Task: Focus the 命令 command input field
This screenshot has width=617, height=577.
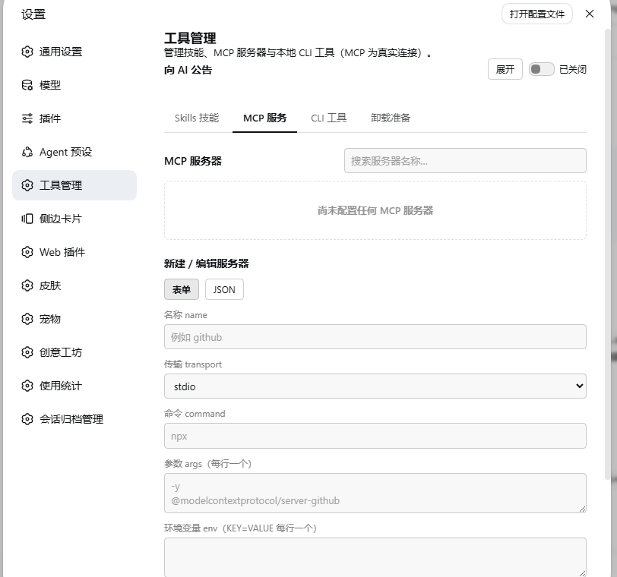Action: tap(375, 436)
